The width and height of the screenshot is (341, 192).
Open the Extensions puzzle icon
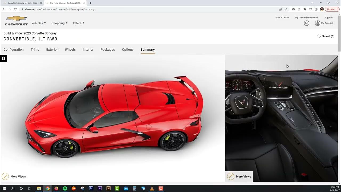coord(305,9)
